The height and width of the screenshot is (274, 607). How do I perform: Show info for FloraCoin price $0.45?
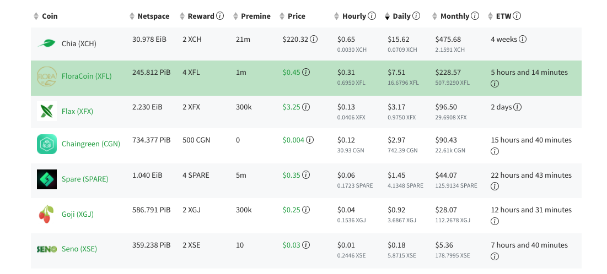point(306,72)
